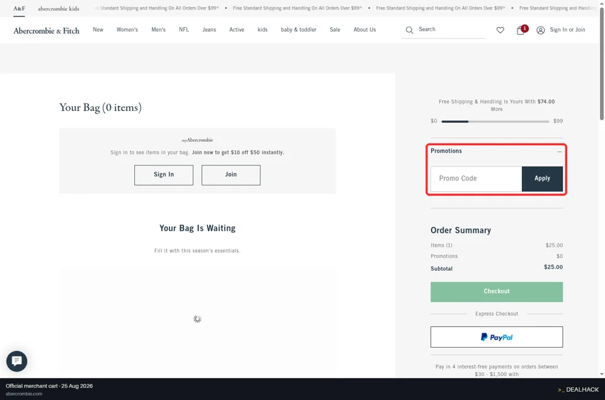This screenshot has height=400, width=605.
Task: Click the Sign In button
Action: point(164,175)
